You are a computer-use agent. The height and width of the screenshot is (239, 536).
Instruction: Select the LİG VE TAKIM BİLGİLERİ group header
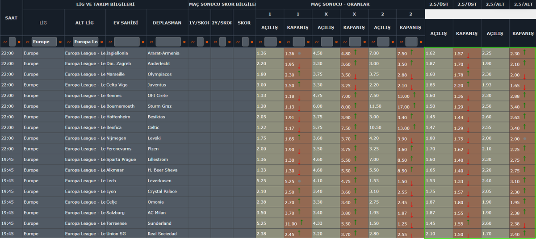pos(105,4)
